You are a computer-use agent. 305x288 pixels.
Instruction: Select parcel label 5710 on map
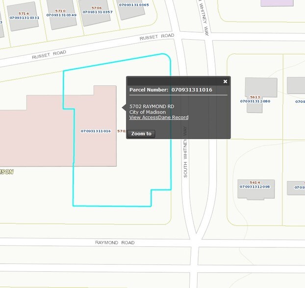[x=60, y=11]
